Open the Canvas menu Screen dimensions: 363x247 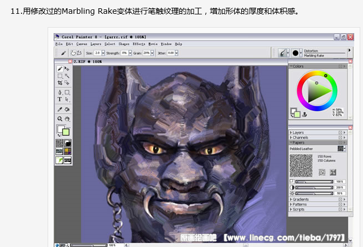[82, 44]
